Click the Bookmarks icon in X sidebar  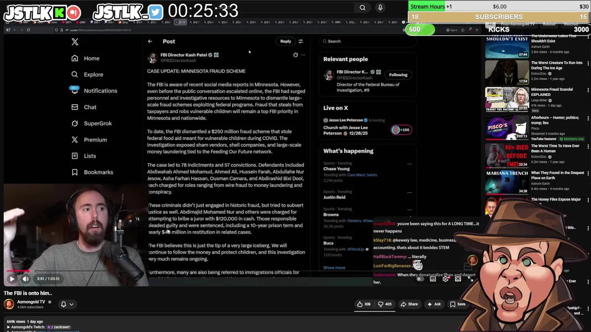click(x=75, y=172)
